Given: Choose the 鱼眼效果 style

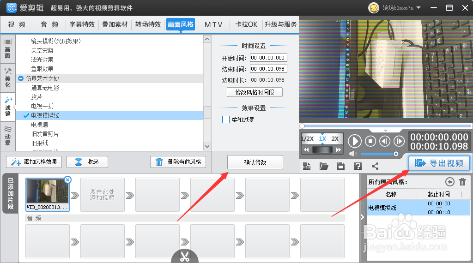Looking at the screenshot, I should coord(42,69).
